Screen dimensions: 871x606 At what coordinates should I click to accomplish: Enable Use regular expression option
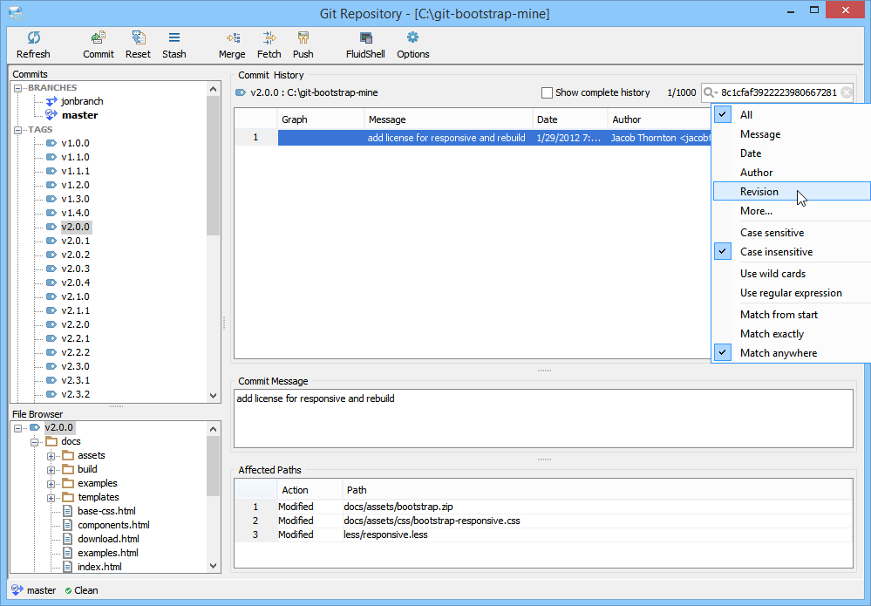(791, 293)
